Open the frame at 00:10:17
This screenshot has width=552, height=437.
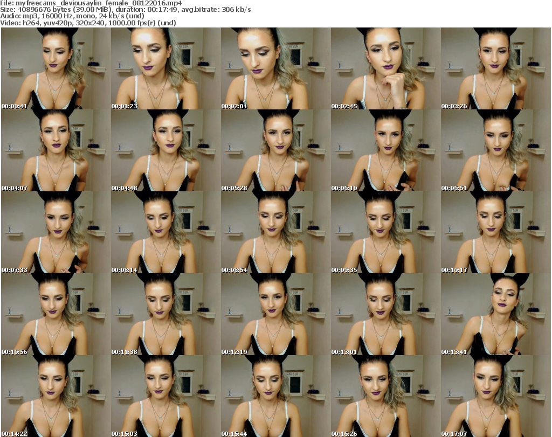tap(495, 233)
